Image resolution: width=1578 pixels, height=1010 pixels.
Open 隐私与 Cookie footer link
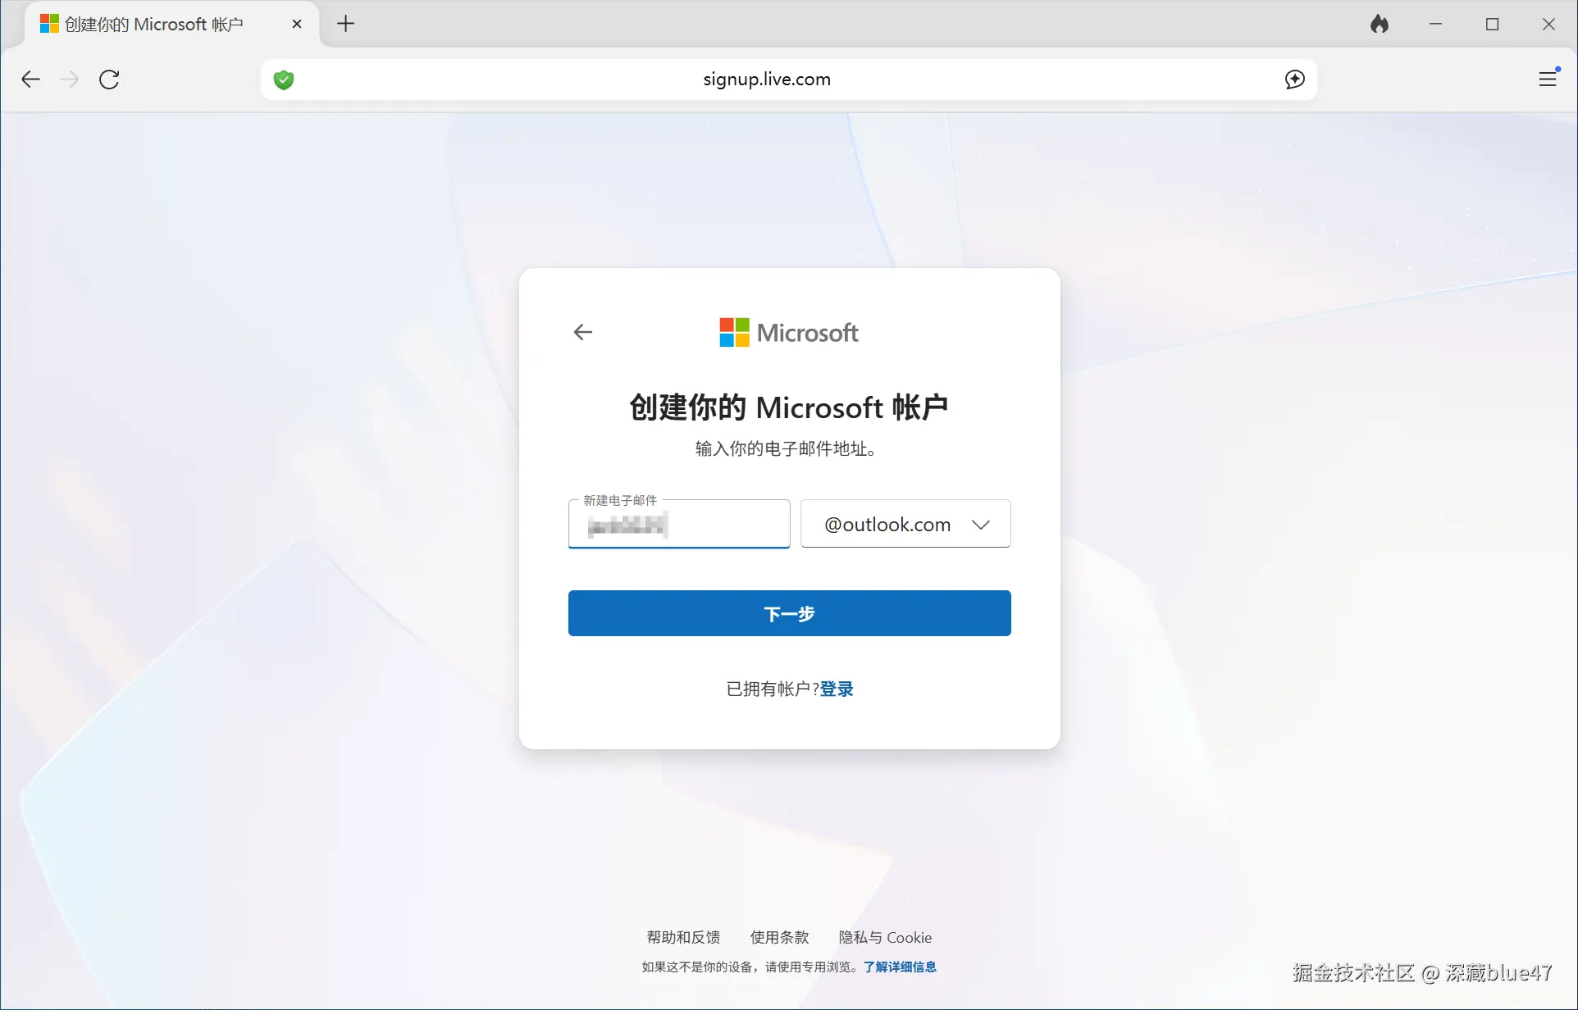[885, 937]
